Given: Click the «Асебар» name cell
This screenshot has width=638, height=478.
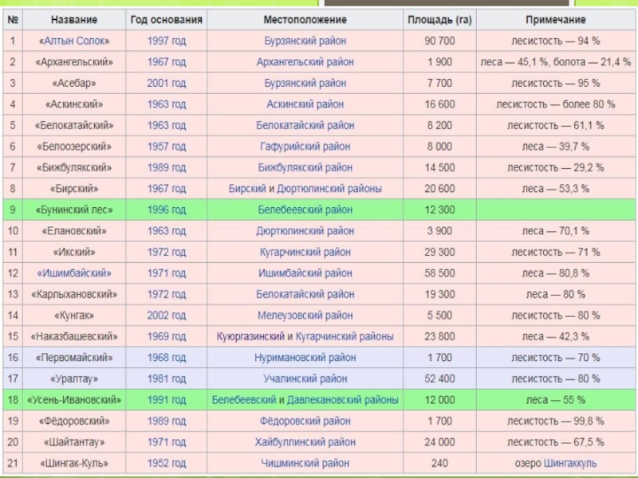Looking at the screenshot, I should click(x=74, y=84).
